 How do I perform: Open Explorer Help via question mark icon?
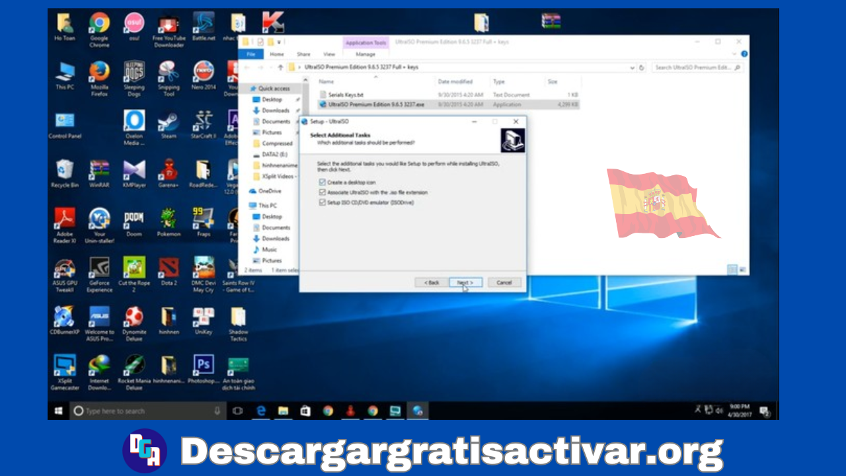(744, 54)
